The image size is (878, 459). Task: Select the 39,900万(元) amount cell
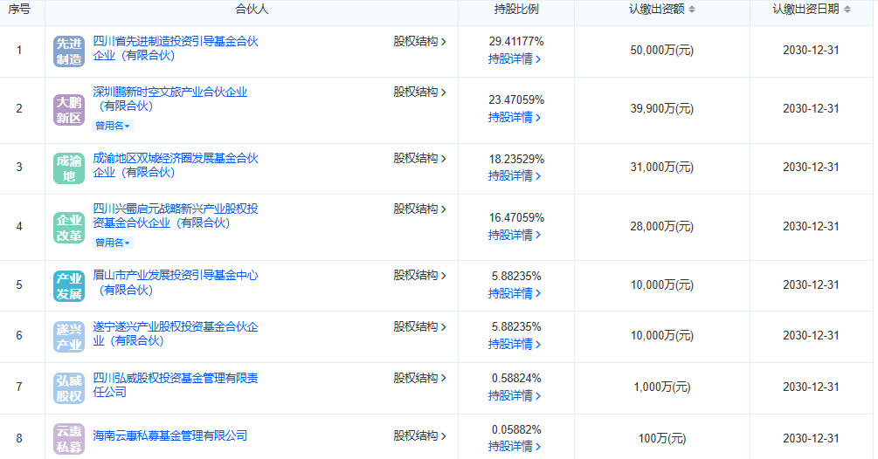click(x=662, y=109)
